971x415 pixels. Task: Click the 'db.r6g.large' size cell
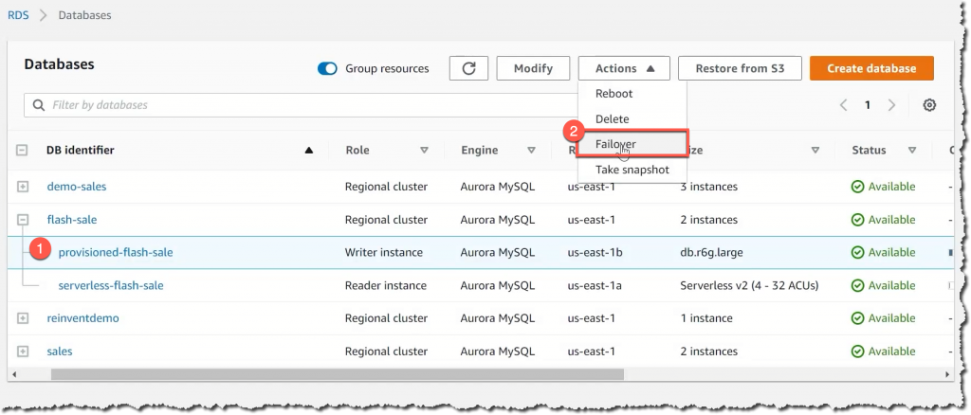point(709,252)
